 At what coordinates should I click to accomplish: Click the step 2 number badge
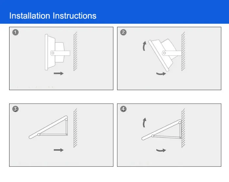(123, 32)
